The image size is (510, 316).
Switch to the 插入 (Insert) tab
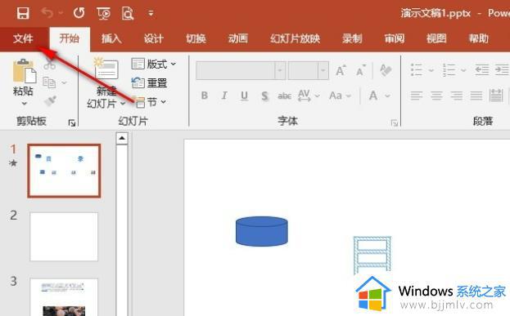111,38
